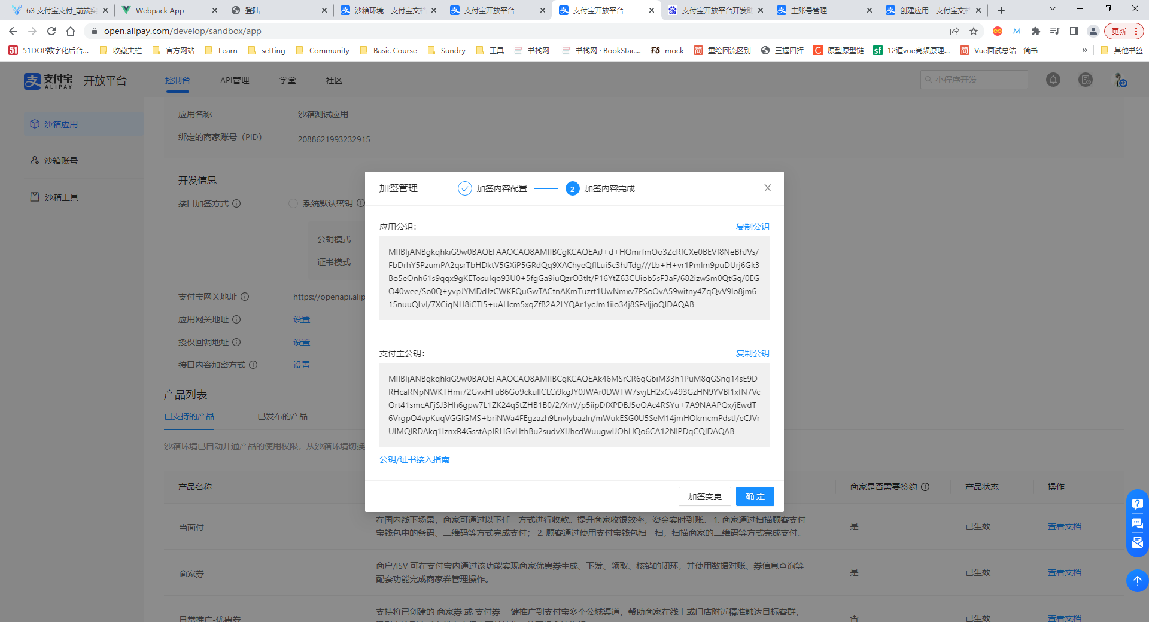Copy the 支付宝公钥 via 复制公钥 link
This screenshot has height=622, width=1149.
click(752, 353)
